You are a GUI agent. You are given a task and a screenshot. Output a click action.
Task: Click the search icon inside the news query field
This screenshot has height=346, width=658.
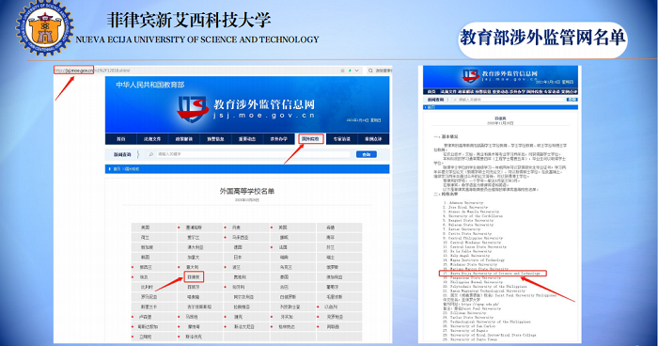[x=151, y=154]
